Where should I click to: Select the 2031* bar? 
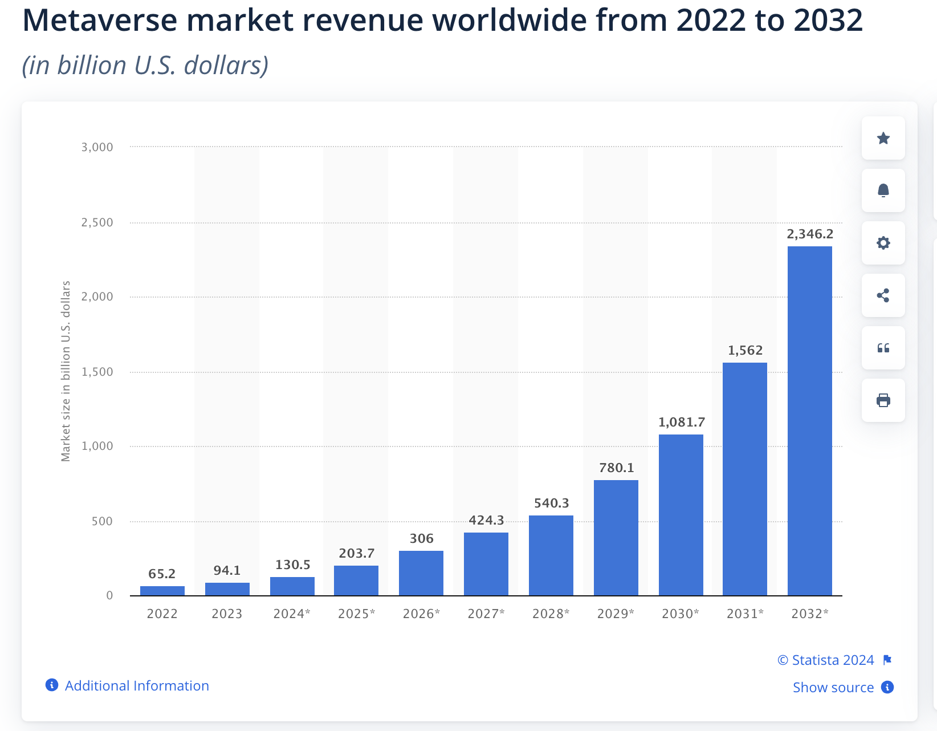745,479
